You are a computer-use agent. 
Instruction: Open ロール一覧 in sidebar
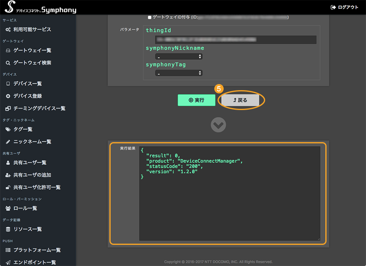tap(25, 208)
